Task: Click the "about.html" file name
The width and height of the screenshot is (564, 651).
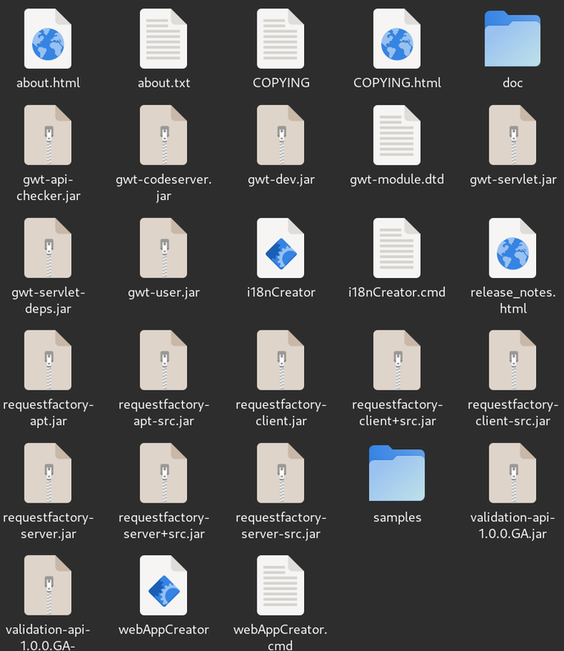Action: point(48,83)
